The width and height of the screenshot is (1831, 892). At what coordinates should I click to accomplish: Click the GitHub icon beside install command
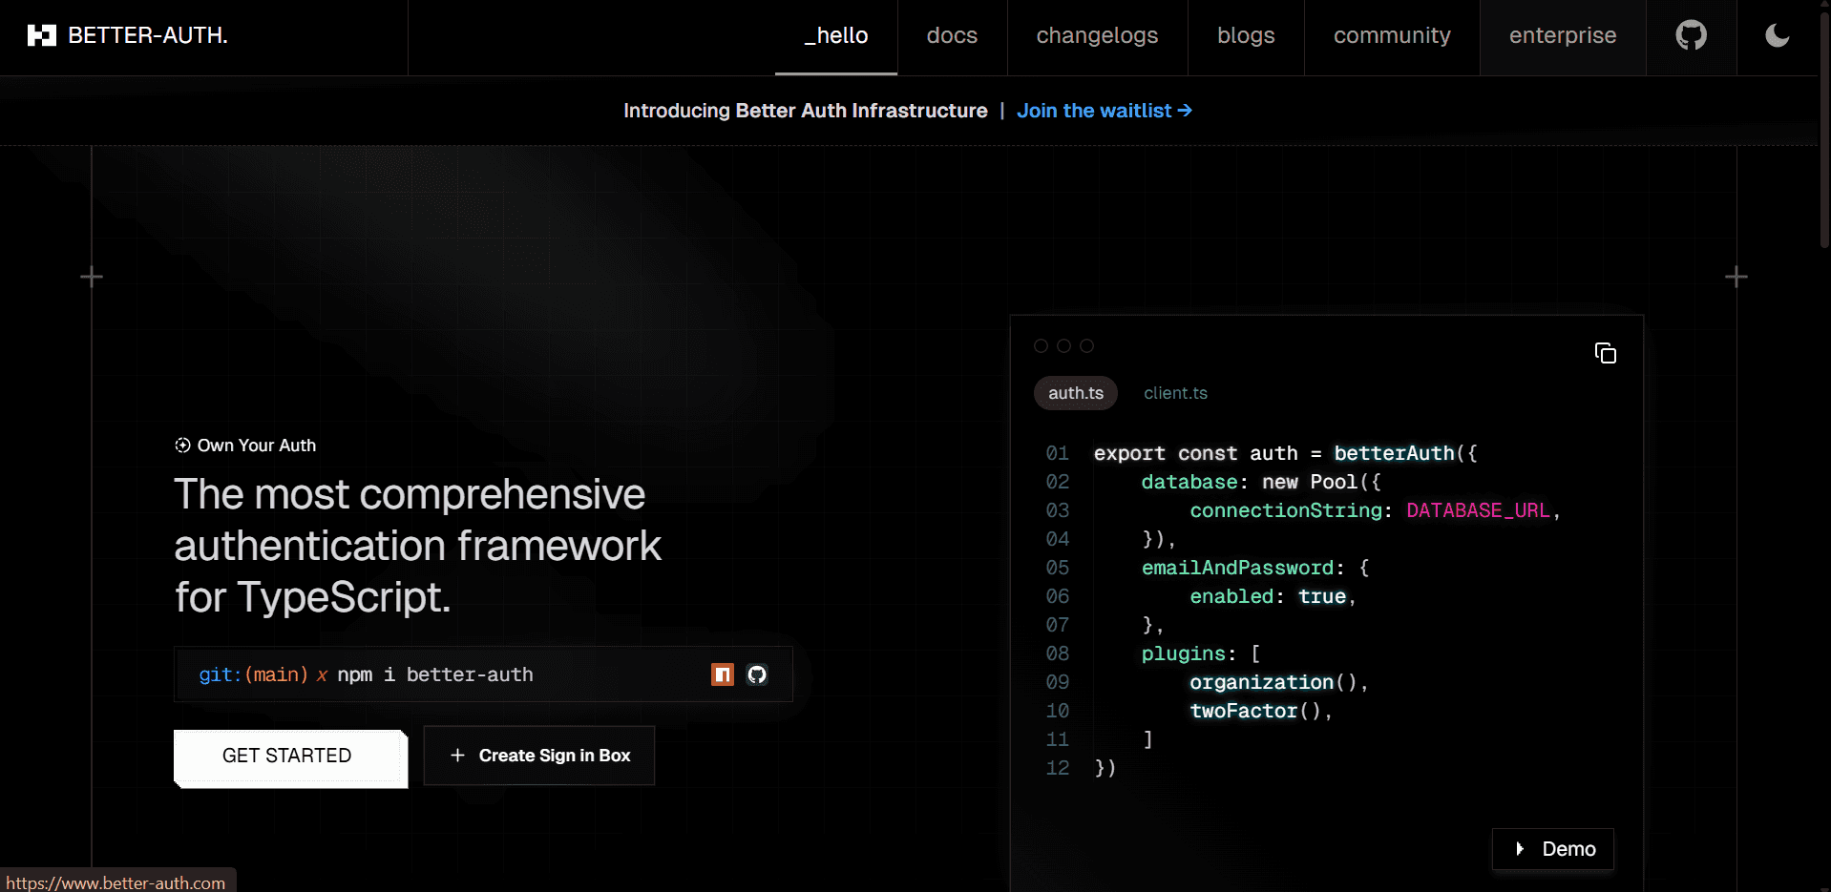pos(757,674)
